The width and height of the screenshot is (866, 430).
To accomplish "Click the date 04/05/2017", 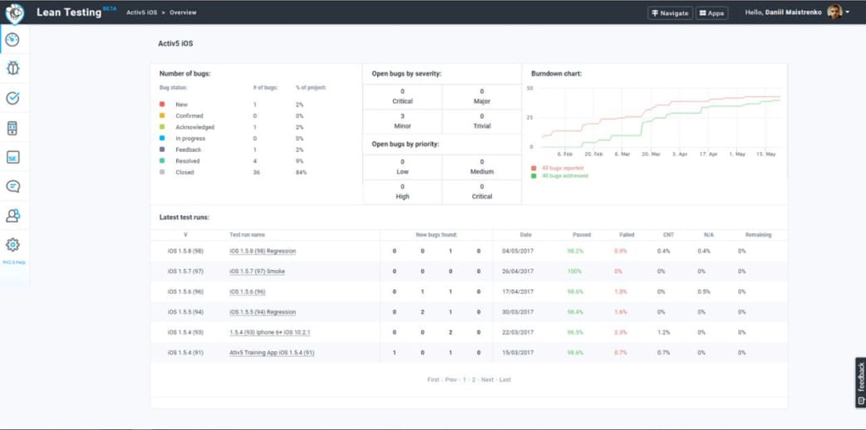I will 518,252.
